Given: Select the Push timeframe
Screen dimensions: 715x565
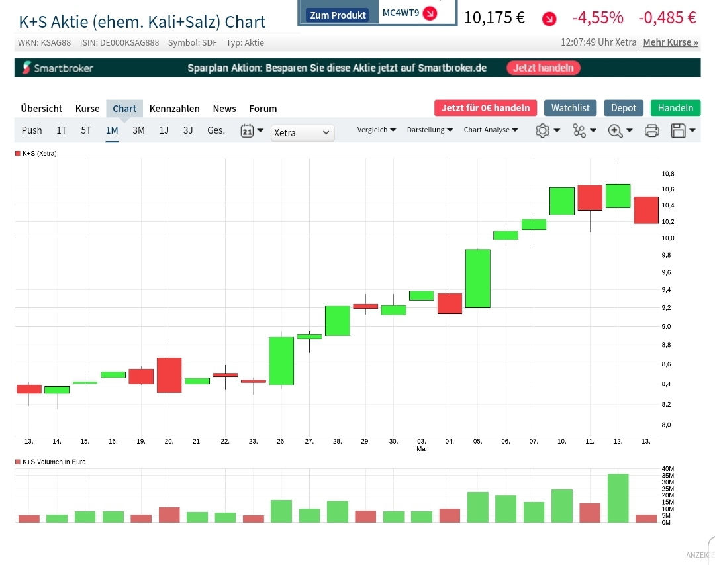Looking at the screenshot, I should click(x=32, y=130).
